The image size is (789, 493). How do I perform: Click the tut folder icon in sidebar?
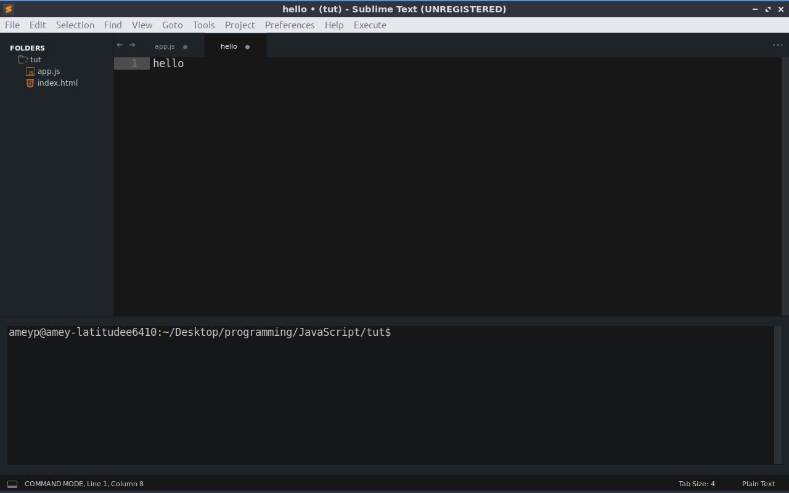click(23, 60)
